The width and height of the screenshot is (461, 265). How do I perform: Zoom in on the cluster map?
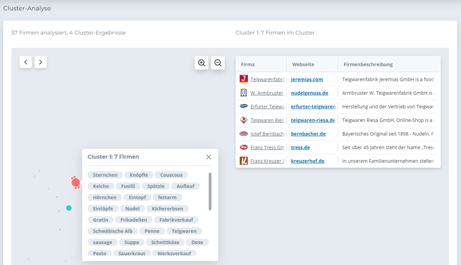point(201,62)
